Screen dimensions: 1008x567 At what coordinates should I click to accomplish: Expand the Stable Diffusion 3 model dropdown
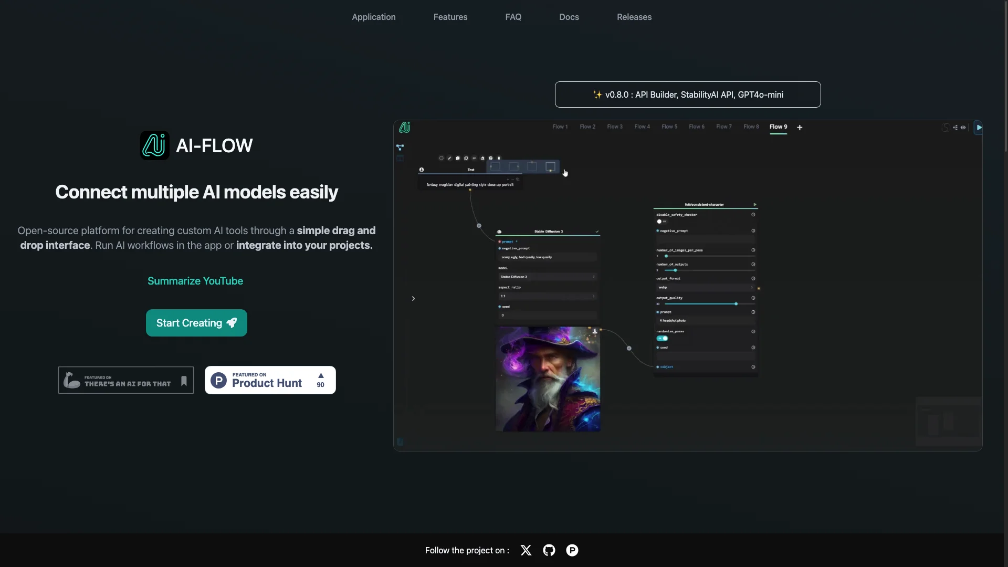[594, 277]
